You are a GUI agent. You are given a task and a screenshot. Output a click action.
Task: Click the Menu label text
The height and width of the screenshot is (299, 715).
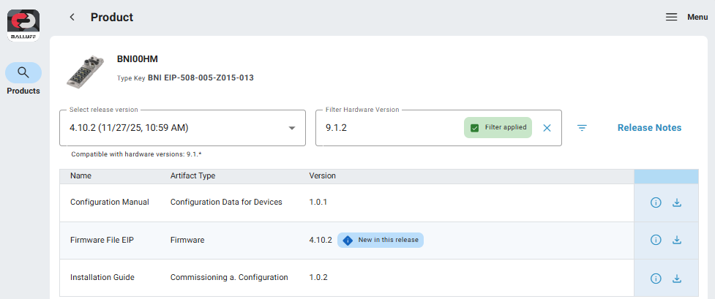click(697, 17)
